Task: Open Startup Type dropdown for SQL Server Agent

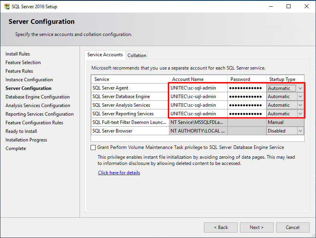Action: coord(300,88)
